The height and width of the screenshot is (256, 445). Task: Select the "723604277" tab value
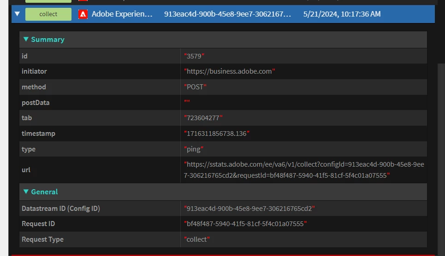203,118
